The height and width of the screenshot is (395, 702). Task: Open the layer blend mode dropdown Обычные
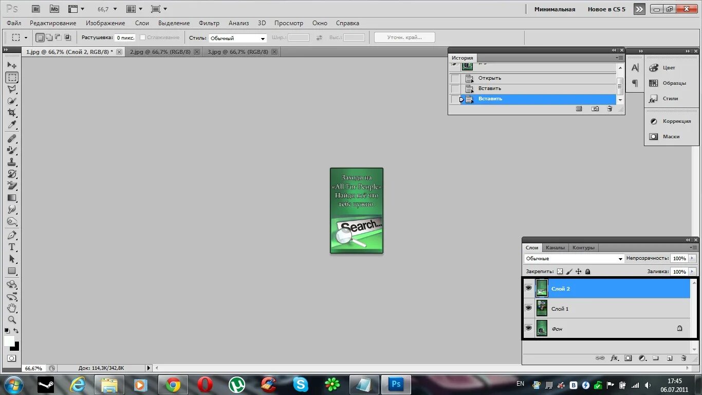coord(574,259)
